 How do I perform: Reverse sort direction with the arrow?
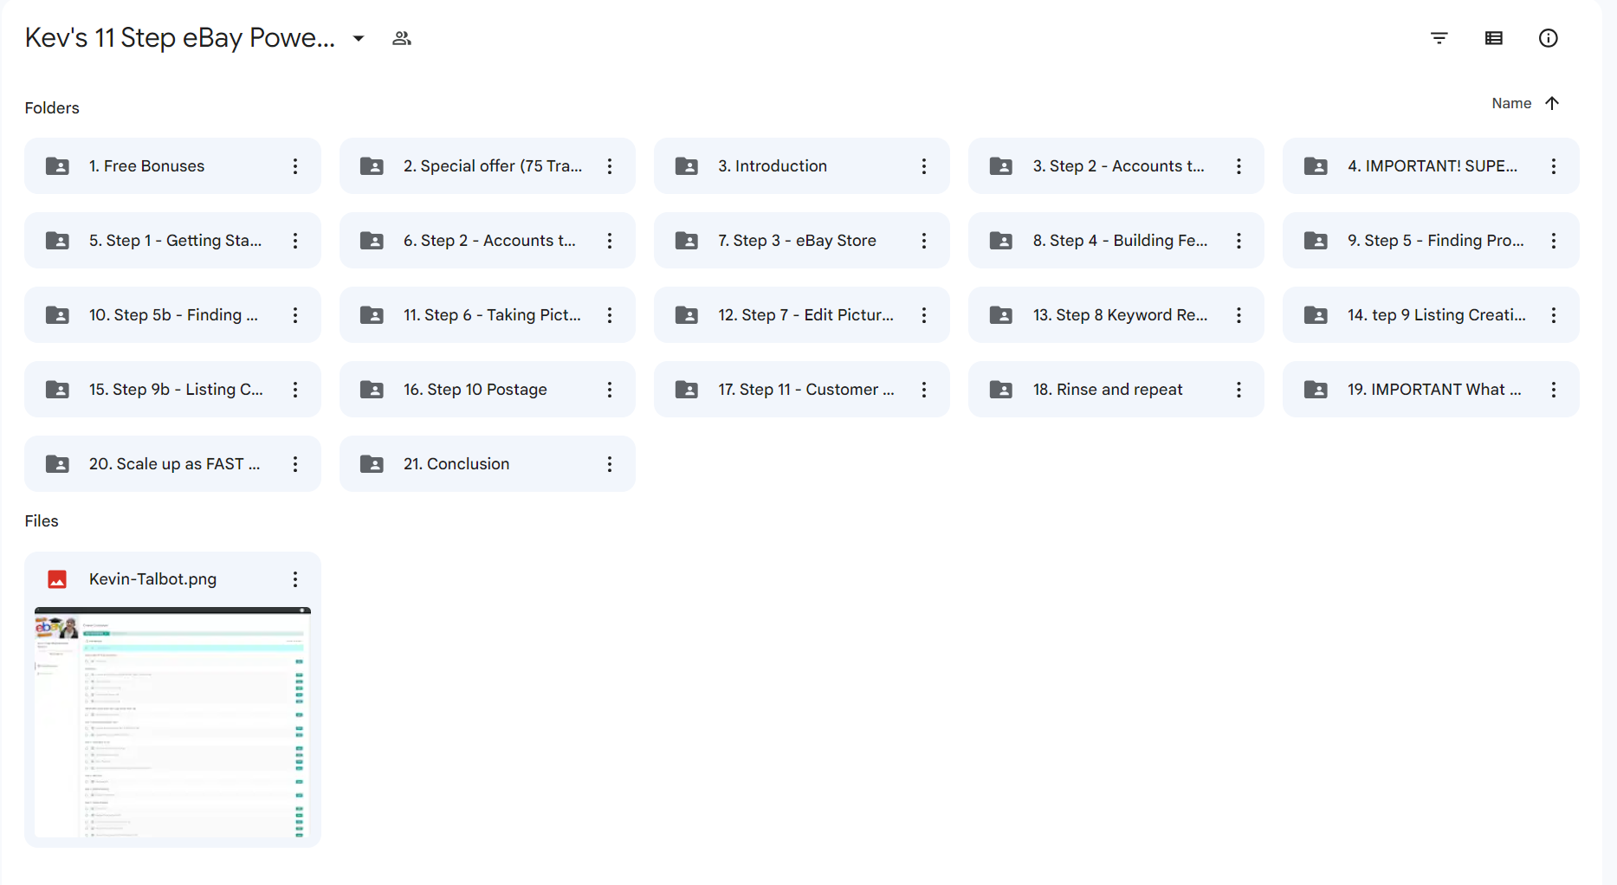pos(1552,103)
